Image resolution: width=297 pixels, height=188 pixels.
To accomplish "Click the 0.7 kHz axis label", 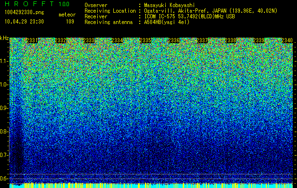I will pyautogui.click(x=4, y=155).
